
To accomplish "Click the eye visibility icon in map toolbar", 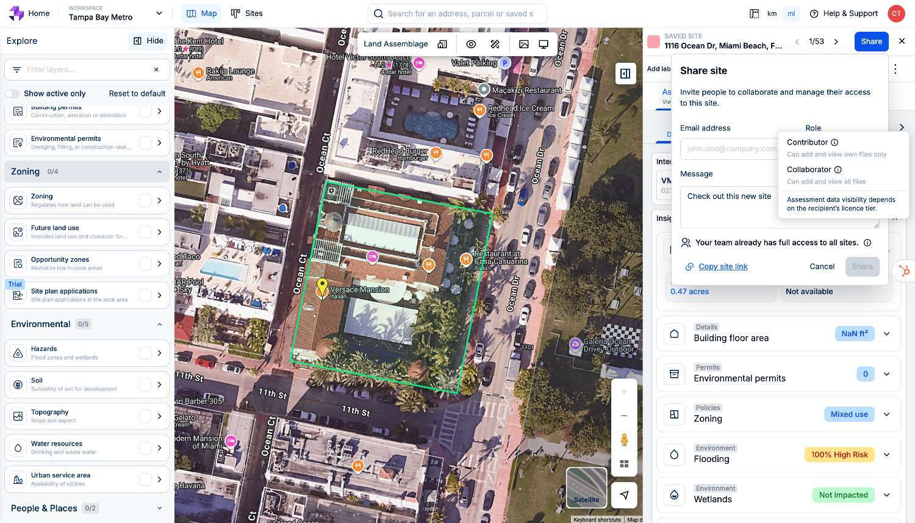I will (471, 44).
